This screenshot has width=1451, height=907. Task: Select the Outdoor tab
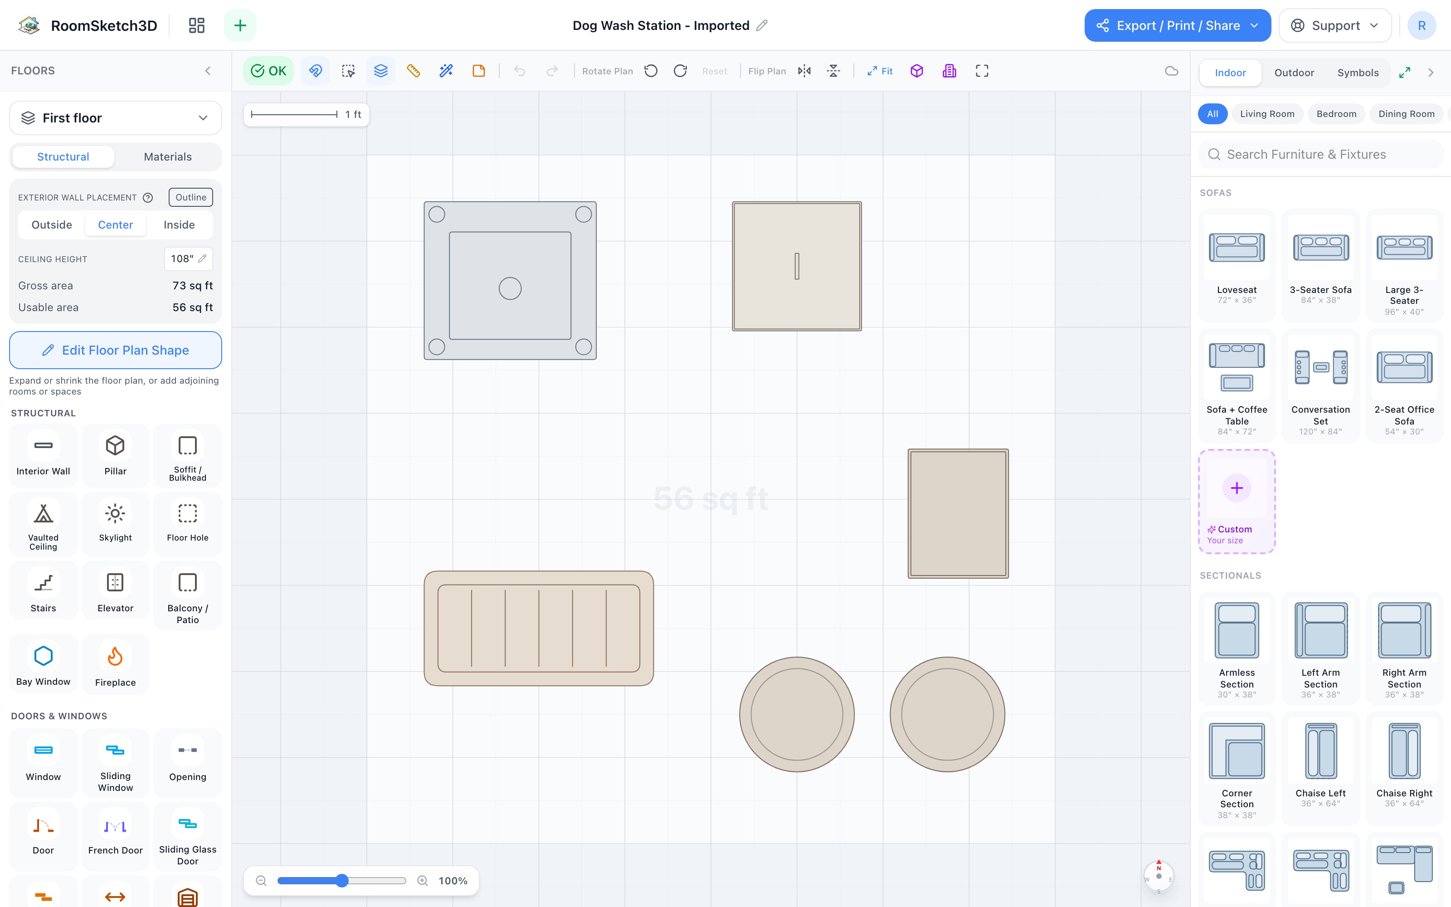pyautogui.click(x=1294, y=73)
